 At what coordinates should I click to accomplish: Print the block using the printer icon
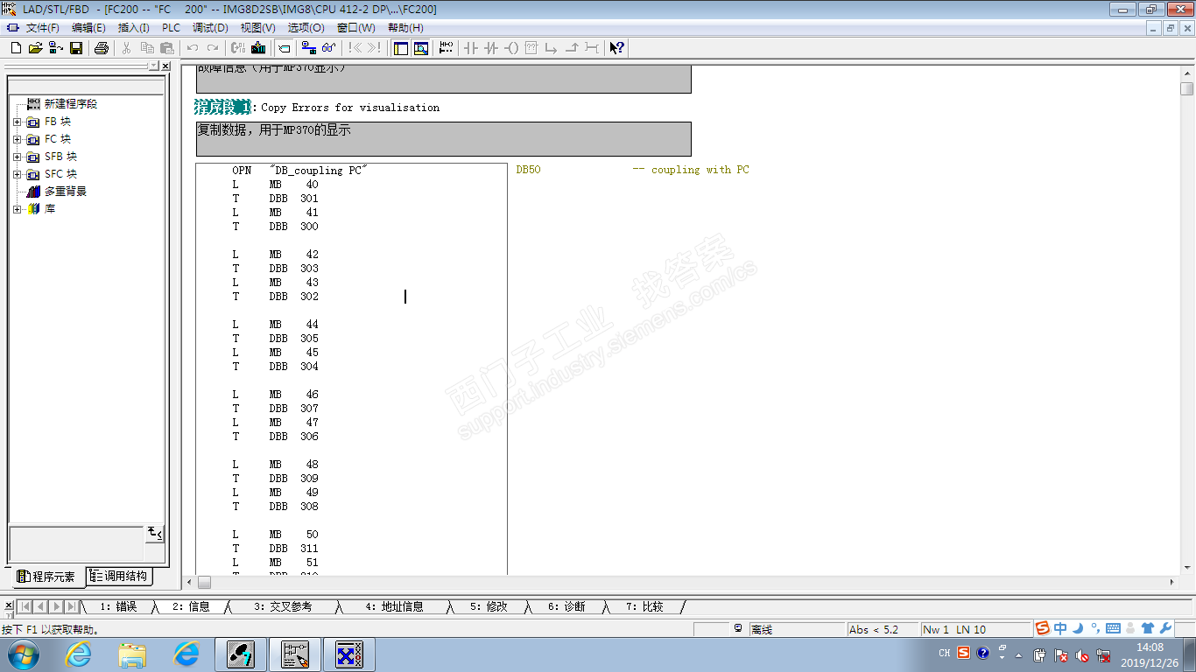[101, 48]
